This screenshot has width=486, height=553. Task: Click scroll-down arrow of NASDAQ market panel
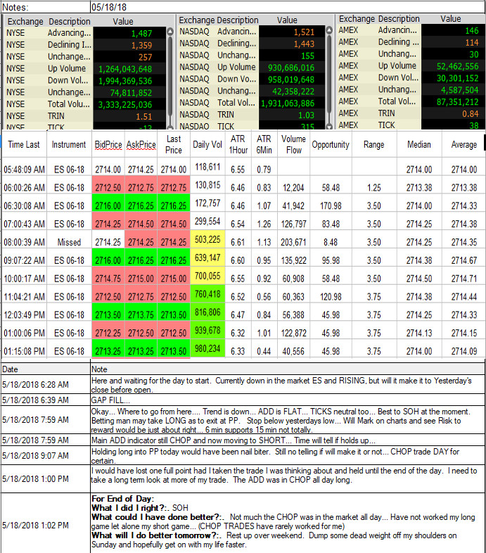click(x=329, y=126)
